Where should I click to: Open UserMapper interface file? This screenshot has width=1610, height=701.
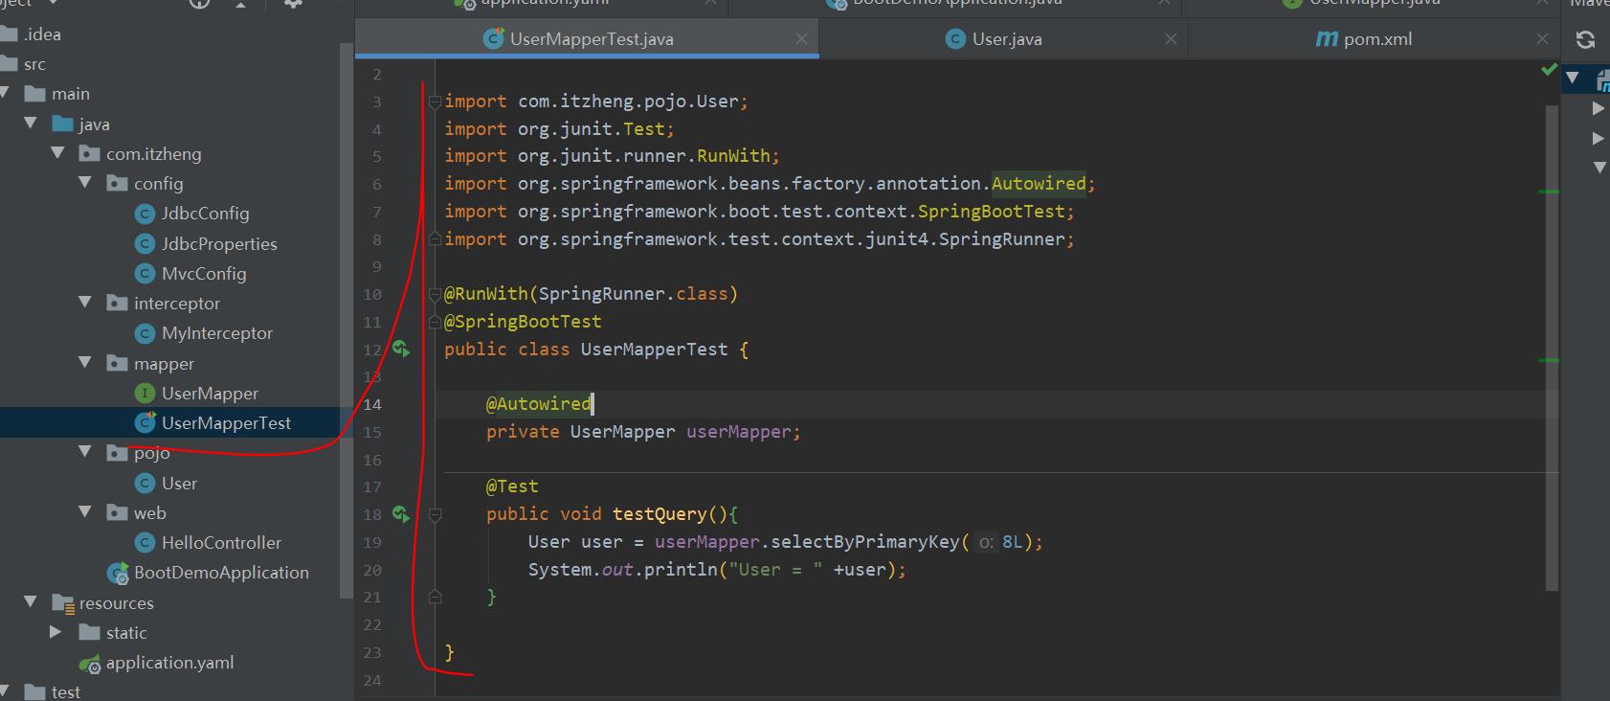coord(210,393)
